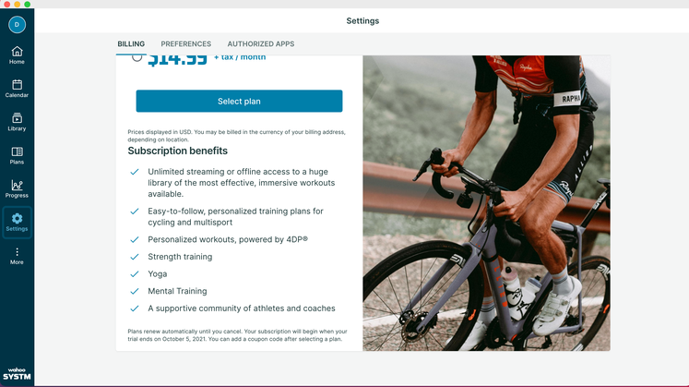Open the Calendar from sidebar

tap(17, 89)
